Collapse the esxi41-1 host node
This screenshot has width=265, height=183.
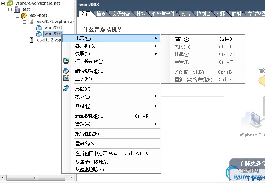(25, 22)
